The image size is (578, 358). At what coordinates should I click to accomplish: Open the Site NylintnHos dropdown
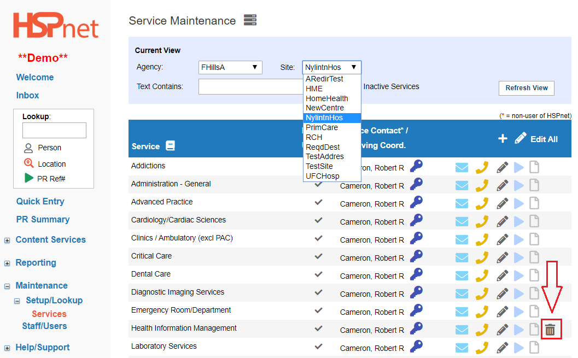click(331, 67)
